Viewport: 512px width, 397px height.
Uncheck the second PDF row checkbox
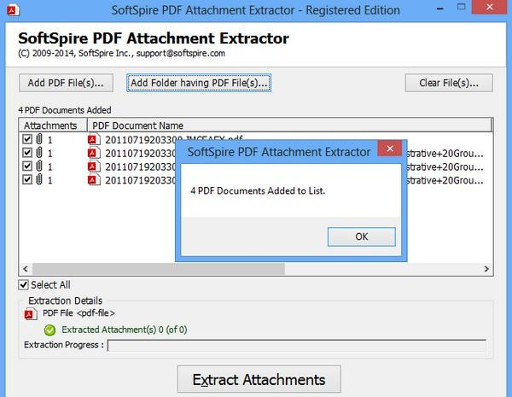27,153
